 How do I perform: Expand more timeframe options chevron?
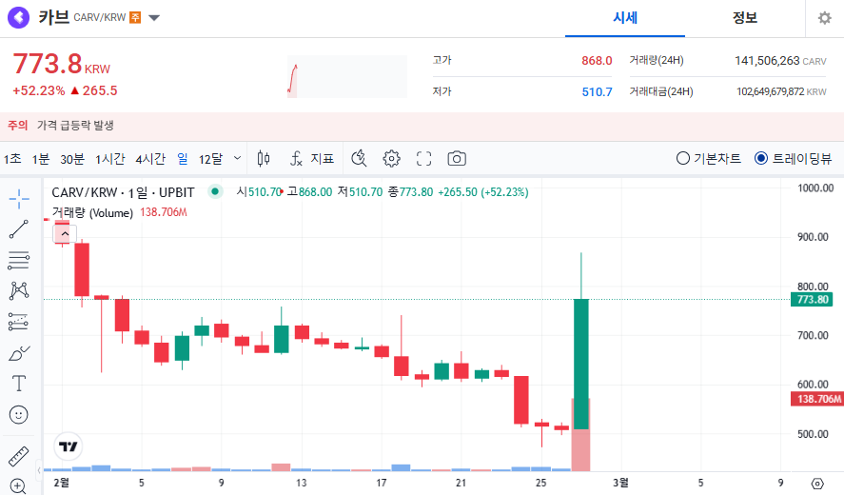coord(237,158)
